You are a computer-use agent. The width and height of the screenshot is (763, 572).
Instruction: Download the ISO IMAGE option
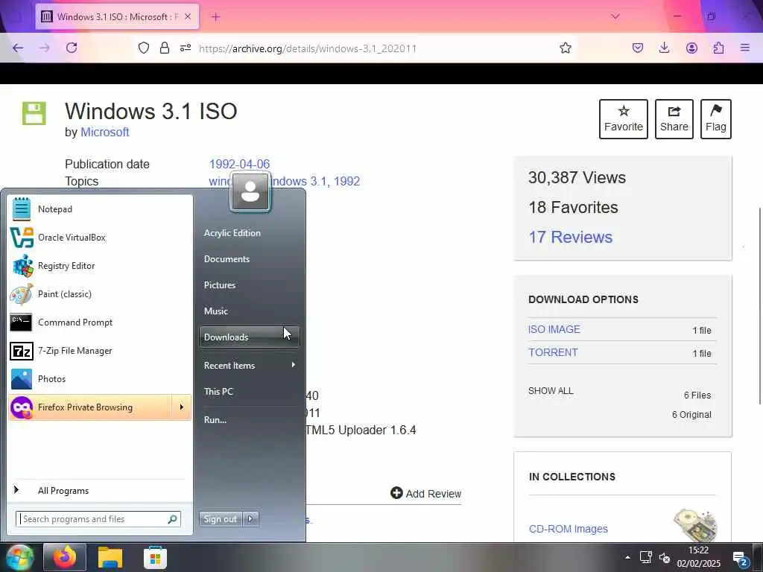tap(554, 329)
